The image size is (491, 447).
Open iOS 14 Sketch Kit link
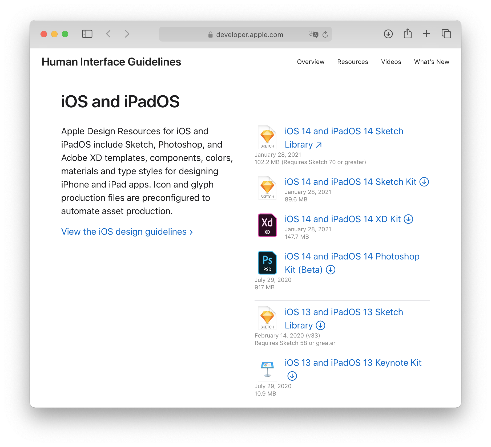click(x=350, y=182)
